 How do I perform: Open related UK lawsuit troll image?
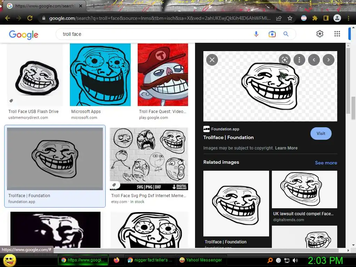[x=305, y=189]
